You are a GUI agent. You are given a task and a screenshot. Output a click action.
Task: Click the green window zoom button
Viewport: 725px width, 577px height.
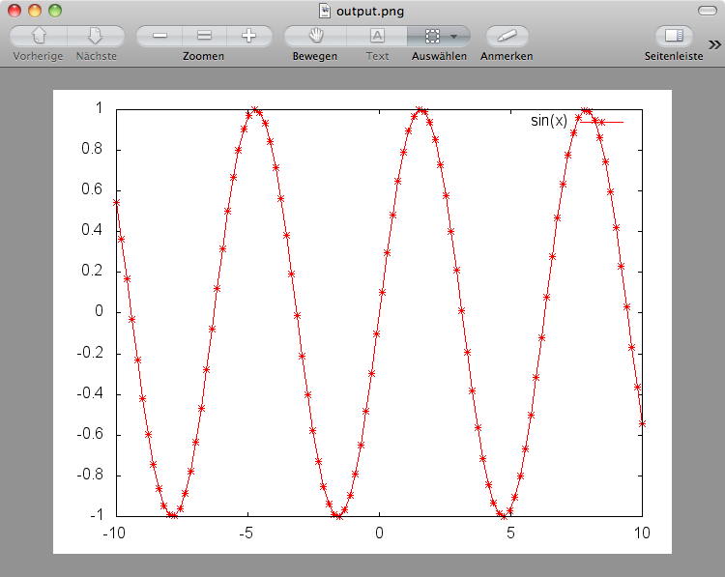click(54, 11)
